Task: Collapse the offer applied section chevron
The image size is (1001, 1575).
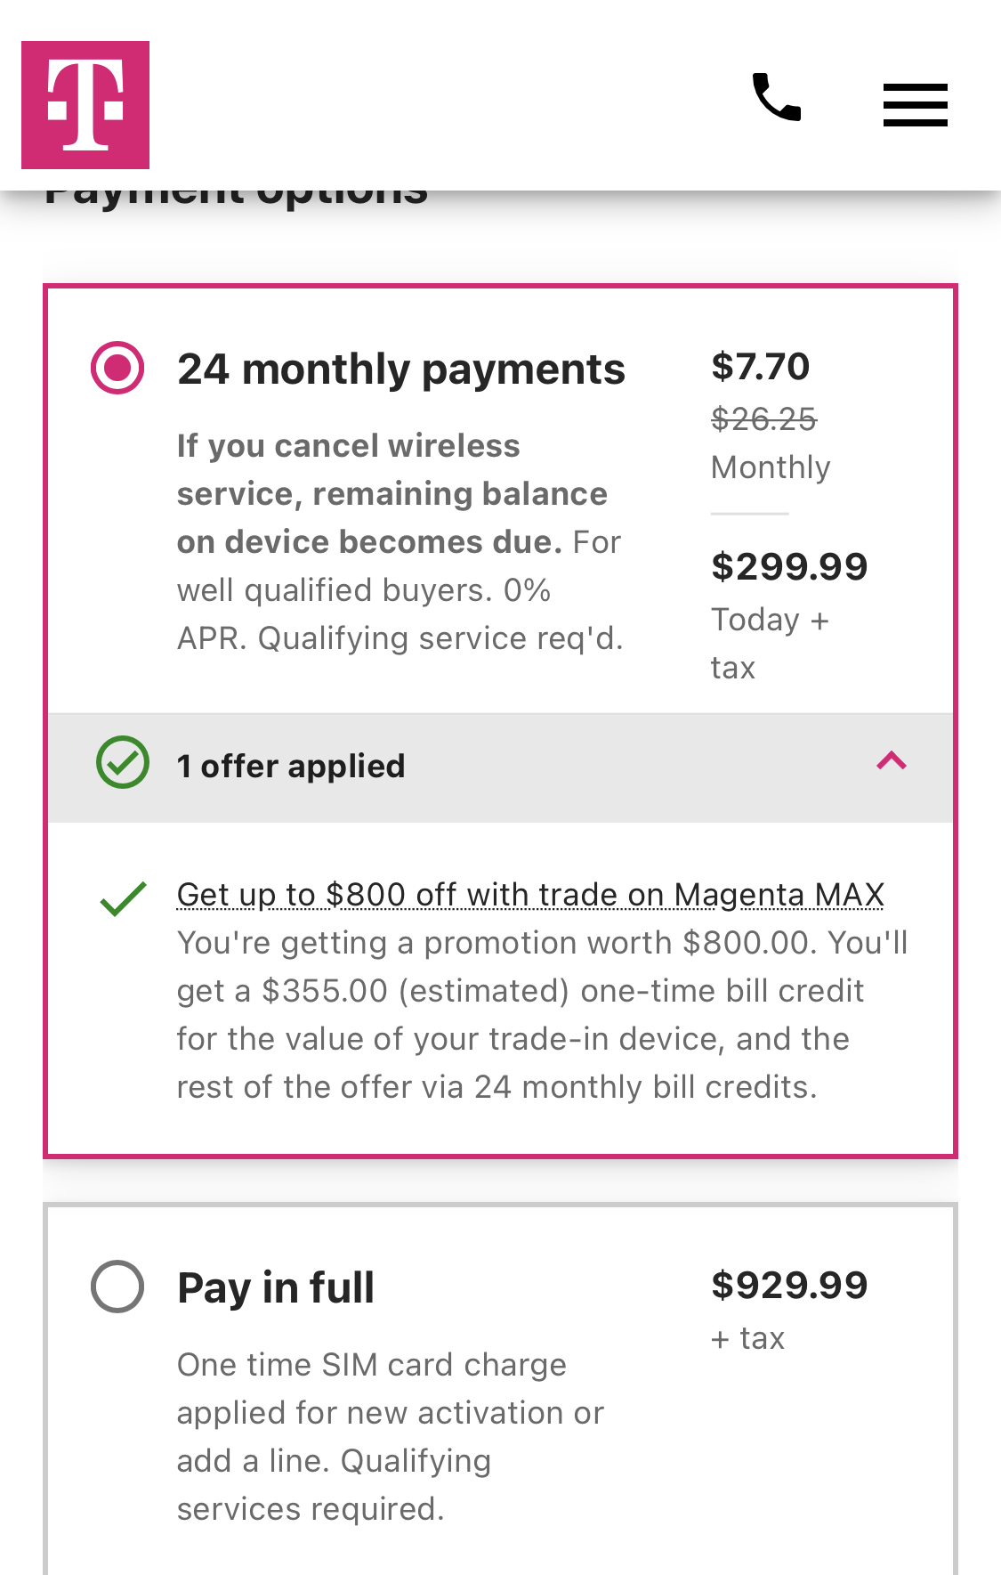Action: click(x=892, y=761)
